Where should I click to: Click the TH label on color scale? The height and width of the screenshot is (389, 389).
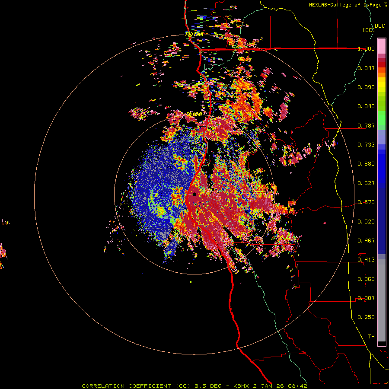371,337
